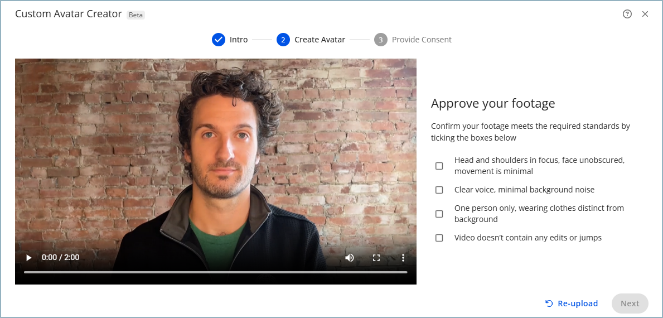Click Re-upload to replace the footage
Image resolution: width=663 pixels, height=318 pixels.
[x=572, y=303]
